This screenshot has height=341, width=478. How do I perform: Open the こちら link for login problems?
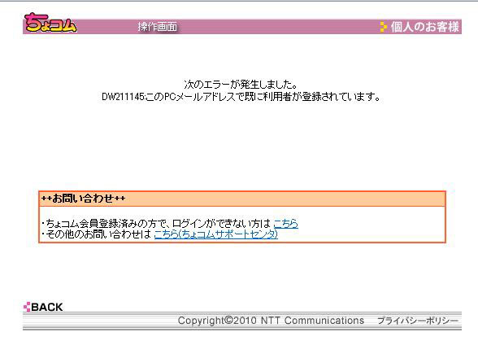[x=285, y=224]
